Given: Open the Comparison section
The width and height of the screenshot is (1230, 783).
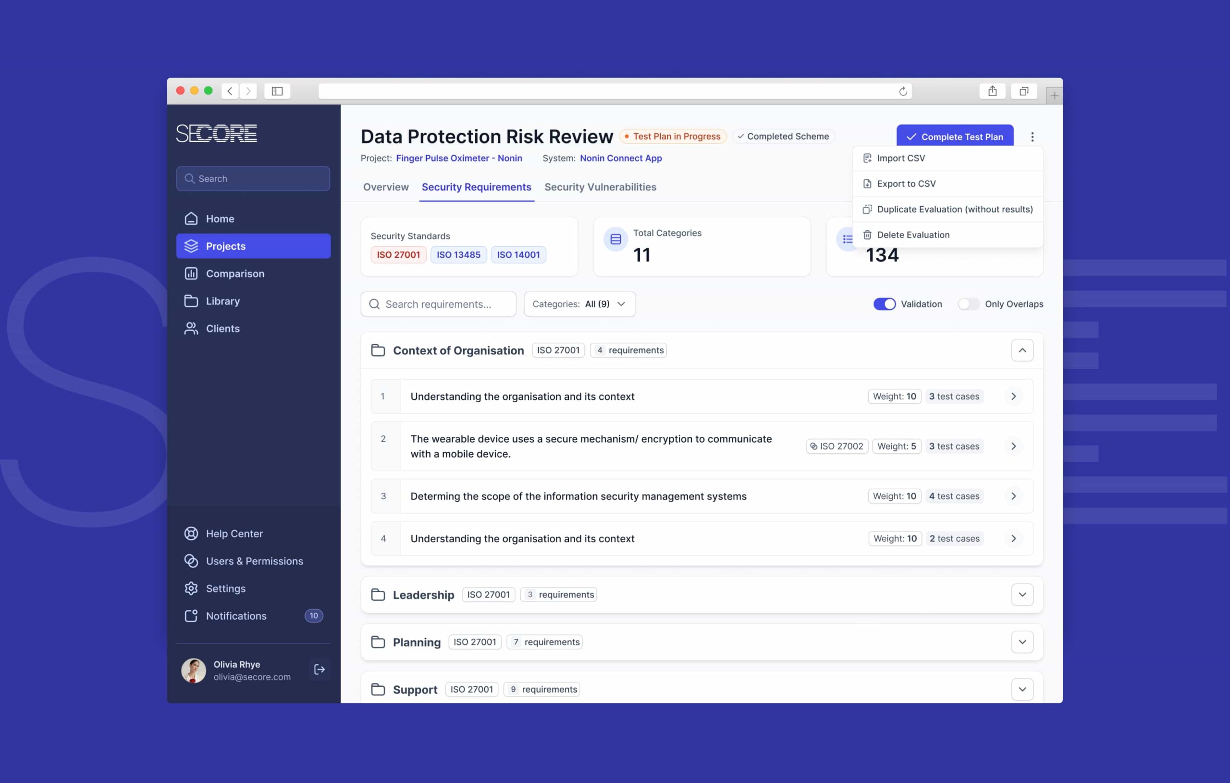Looking at the screenshot, I should [x=253, y=273].
